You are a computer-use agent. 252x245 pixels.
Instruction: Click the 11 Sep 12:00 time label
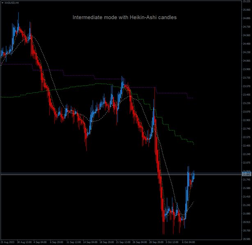tap(74, 242)
